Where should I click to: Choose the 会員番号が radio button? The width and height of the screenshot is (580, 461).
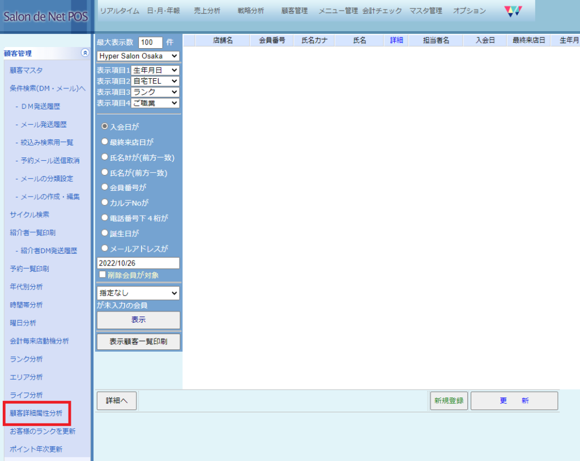104,187
